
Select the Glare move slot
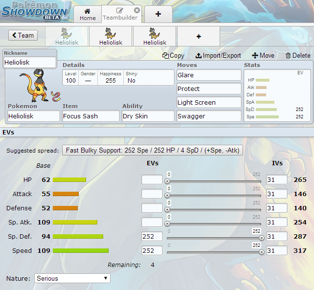click(209, 75)
